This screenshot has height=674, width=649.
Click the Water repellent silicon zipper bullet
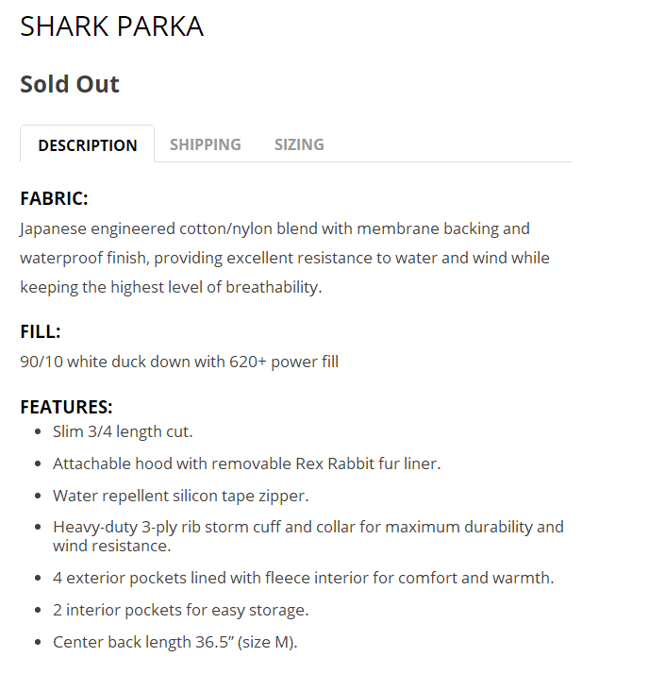[x=181, y=496]
